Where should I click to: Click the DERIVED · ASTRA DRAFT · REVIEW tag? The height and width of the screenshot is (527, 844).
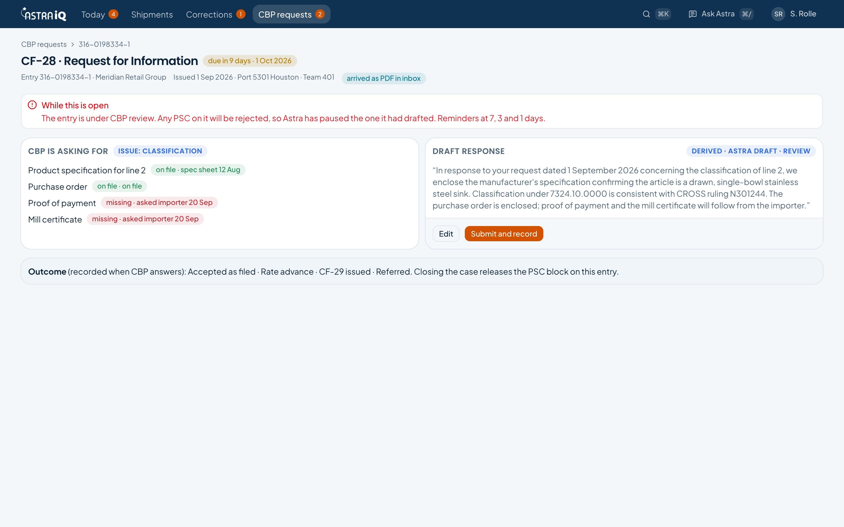click(751, 151)
